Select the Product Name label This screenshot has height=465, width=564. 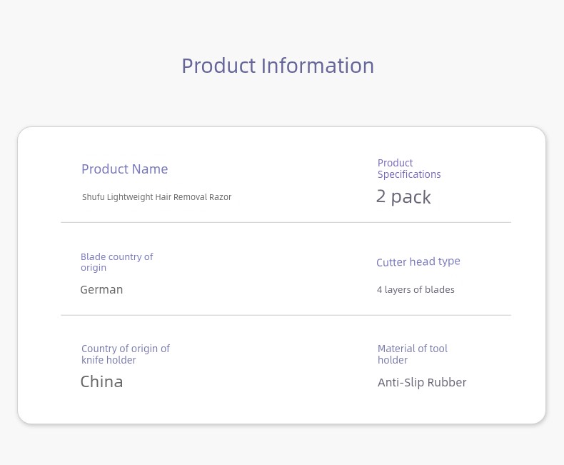click(124, 169)
